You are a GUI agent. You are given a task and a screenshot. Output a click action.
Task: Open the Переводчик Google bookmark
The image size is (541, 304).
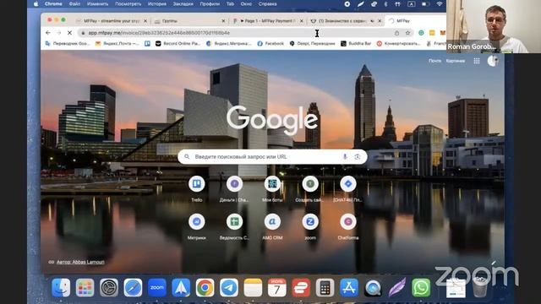pos(68,43)
